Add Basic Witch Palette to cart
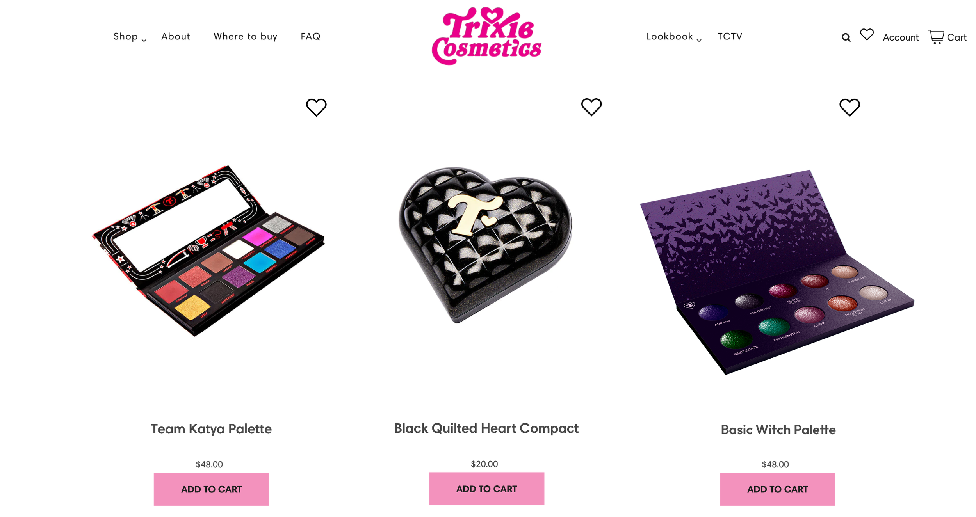This screenshot has width=976, height=517. [x=777, y=489]
